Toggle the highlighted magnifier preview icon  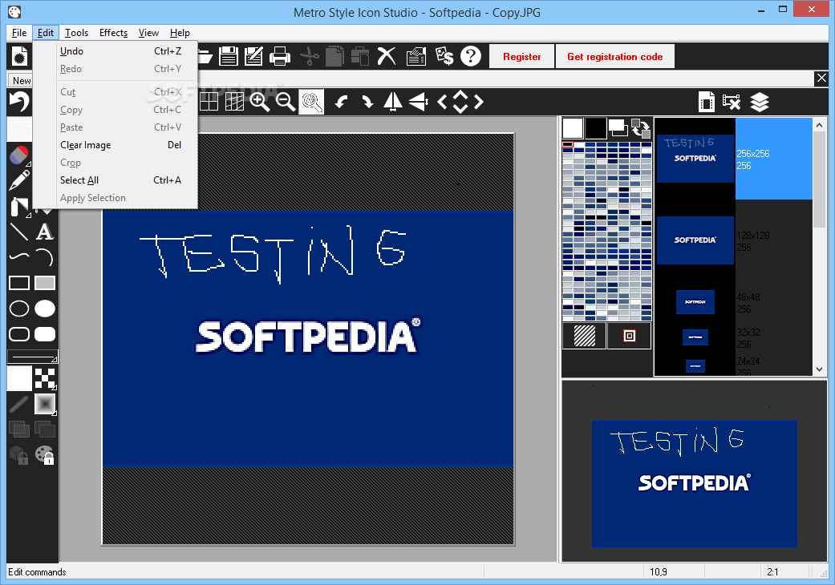311,102
